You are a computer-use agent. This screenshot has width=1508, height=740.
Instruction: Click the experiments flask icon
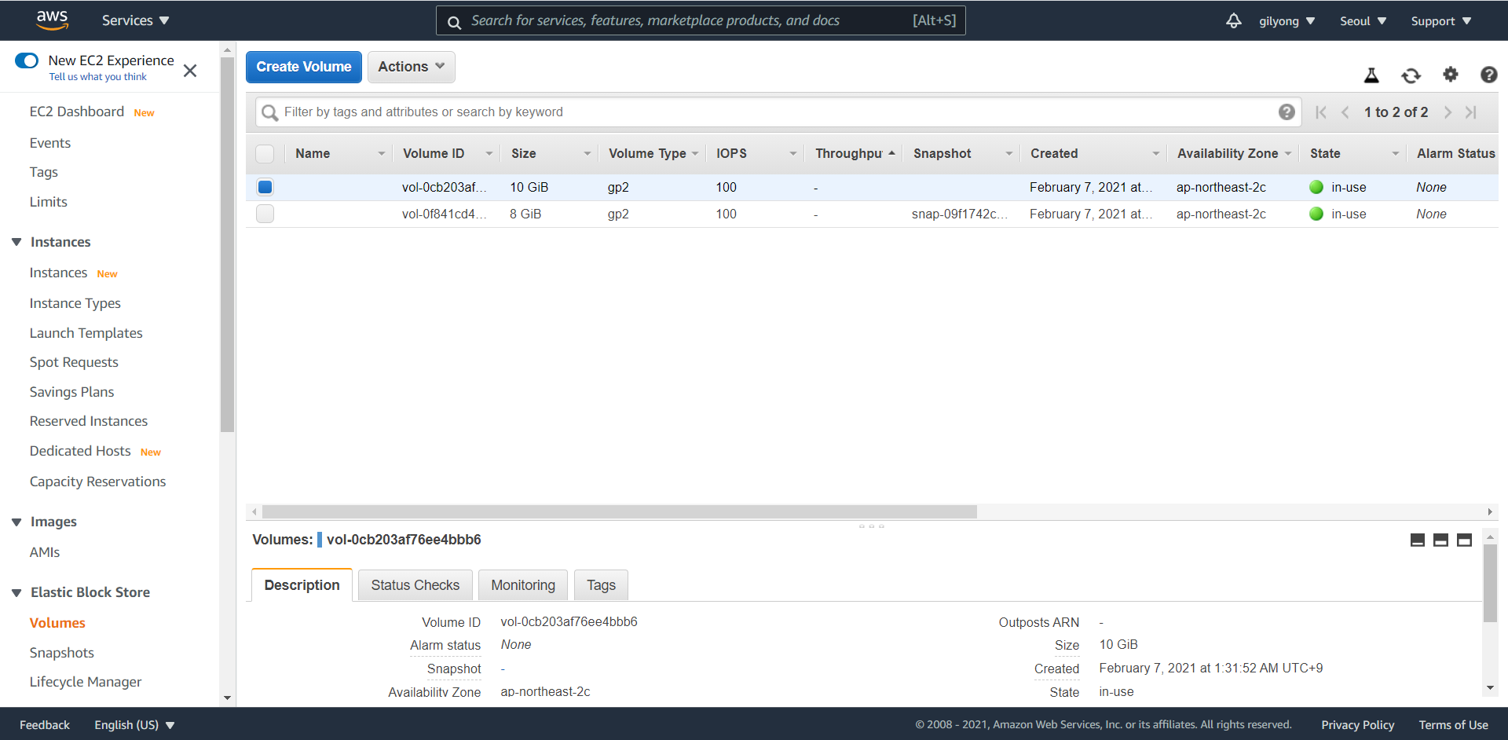pyautogui.click(x=1371, y=75)
